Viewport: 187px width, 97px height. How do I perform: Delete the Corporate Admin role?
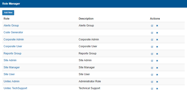pyautogui.click(x=157, y=40)
